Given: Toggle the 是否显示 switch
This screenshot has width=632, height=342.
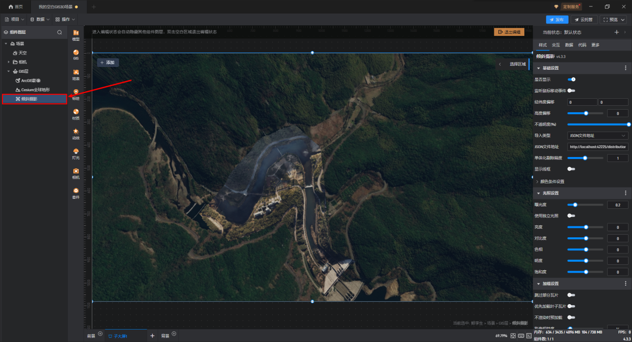Looking at the screenshot, I should tap(572, 79).
